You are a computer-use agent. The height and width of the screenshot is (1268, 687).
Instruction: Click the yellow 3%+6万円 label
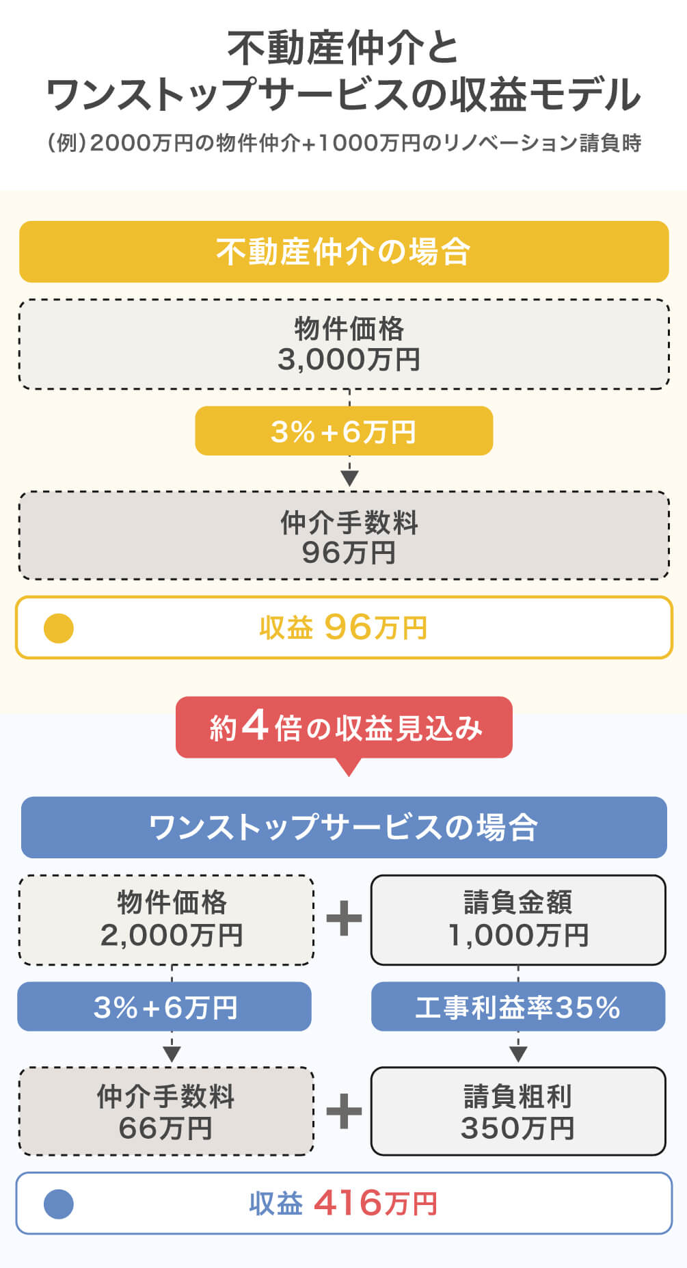click(x=344, y=431)
